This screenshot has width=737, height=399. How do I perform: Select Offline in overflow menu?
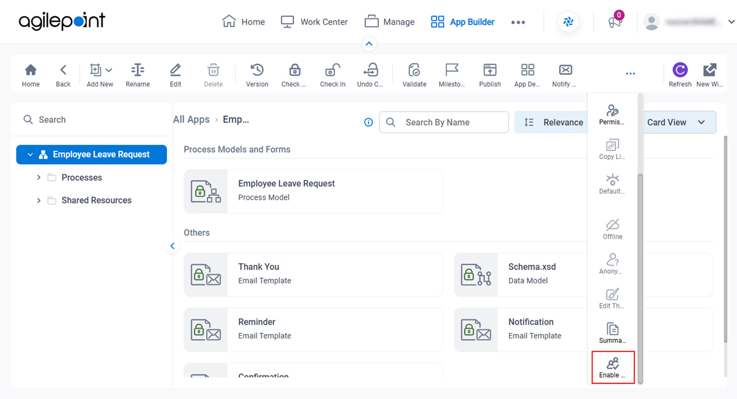612,229
